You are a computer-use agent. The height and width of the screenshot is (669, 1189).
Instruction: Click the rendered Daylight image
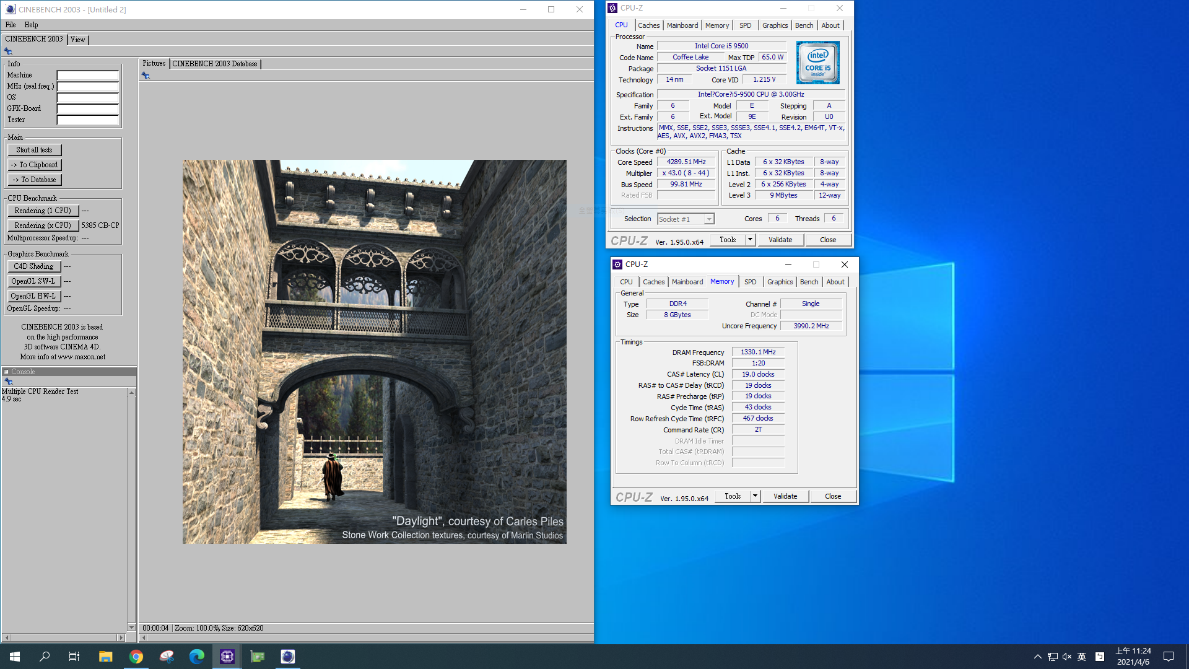pyautogui.click(x=374, y=352)
